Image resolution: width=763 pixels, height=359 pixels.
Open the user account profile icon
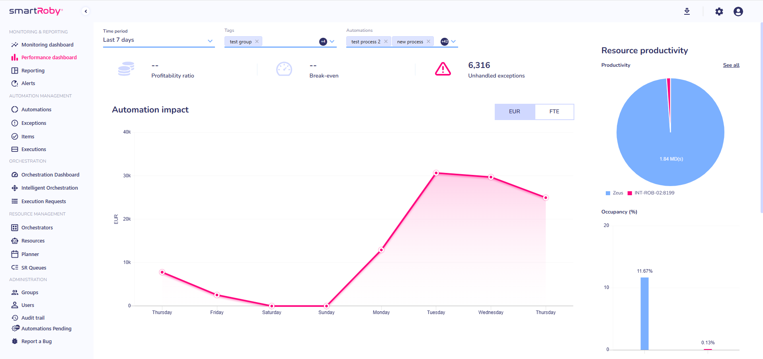(x=738, y=12)
